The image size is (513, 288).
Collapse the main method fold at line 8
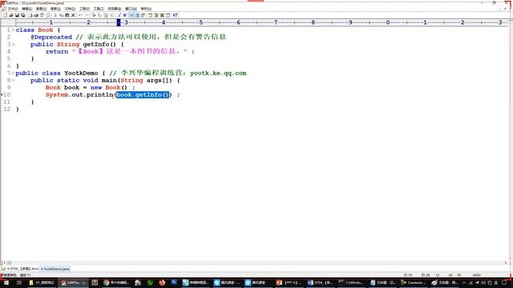click(13, 80)
